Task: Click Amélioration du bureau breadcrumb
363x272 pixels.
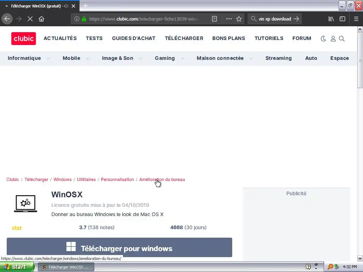Action: [162, 180]
